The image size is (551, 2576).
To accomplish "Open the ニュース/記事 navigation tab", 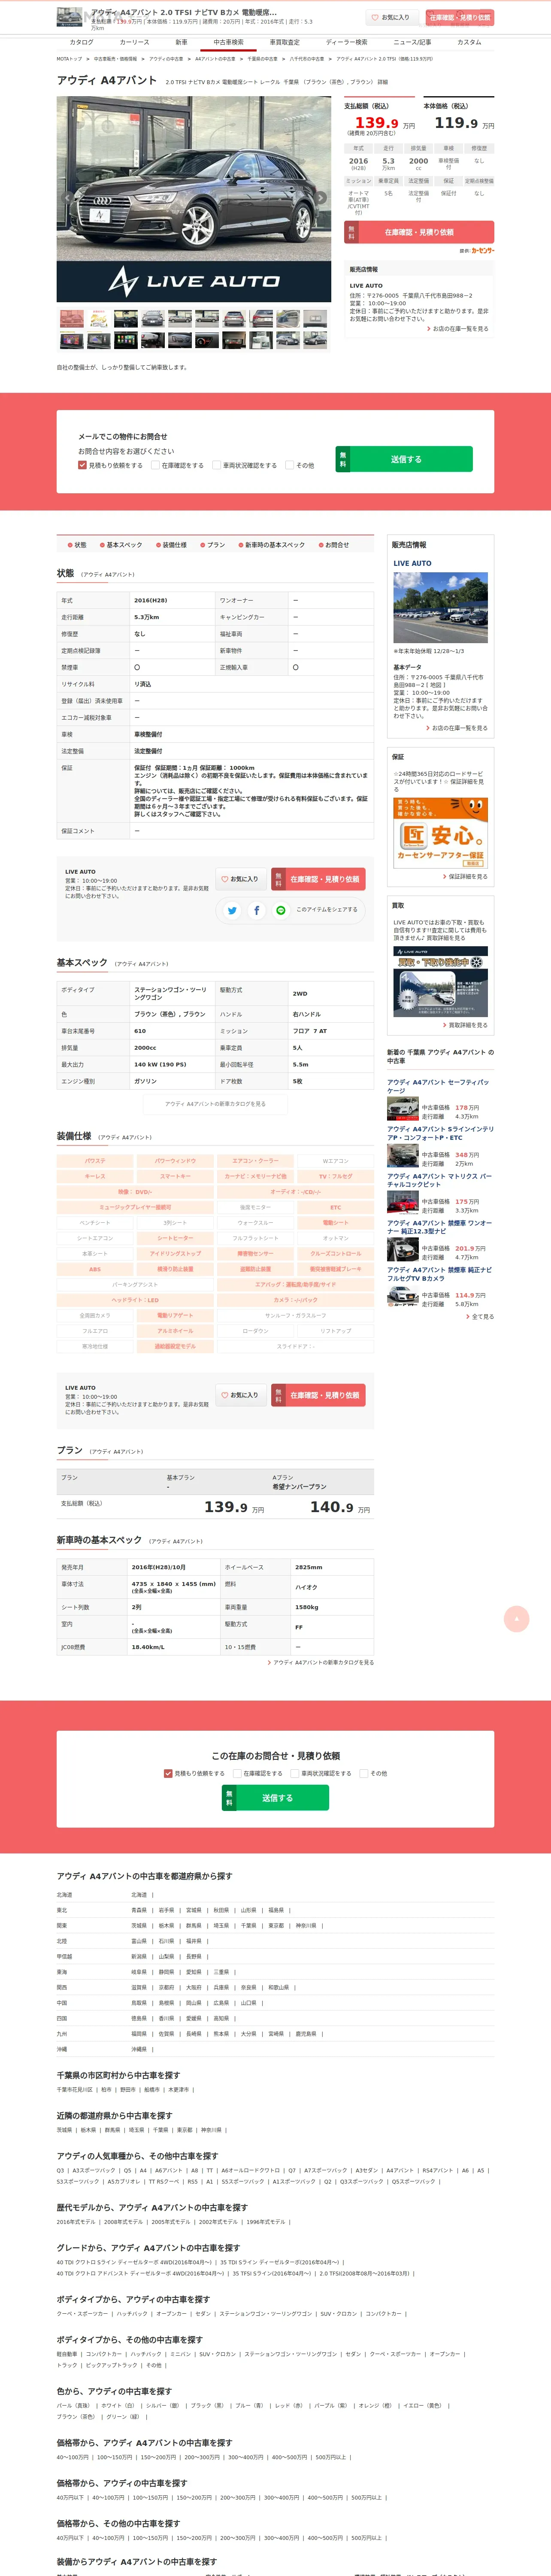I will click(x=412, y=42).
